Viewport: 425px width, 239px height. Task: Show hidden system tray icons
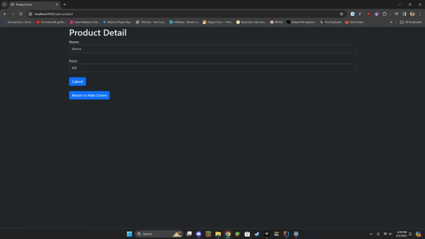tap(371, 234)
